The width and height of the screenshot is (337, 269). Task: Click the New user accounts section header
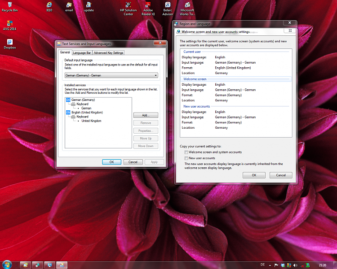196,106
